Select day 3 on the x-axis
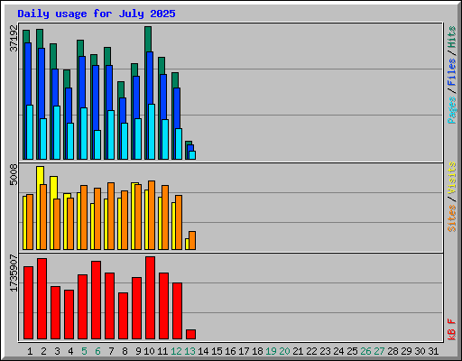462x361 pixels. click(x=57, y=351)
